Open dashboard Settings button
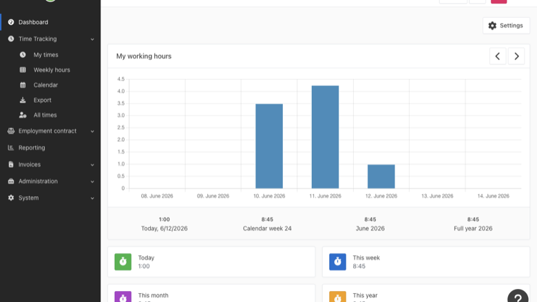The width and height of the screenshot is (537, 302). coord(506,25)
